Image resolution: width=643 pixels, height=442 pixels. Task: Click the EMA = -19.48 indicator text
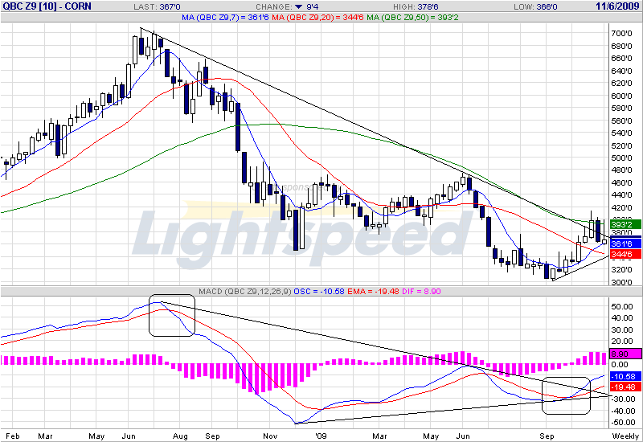[x=373, y=291]
